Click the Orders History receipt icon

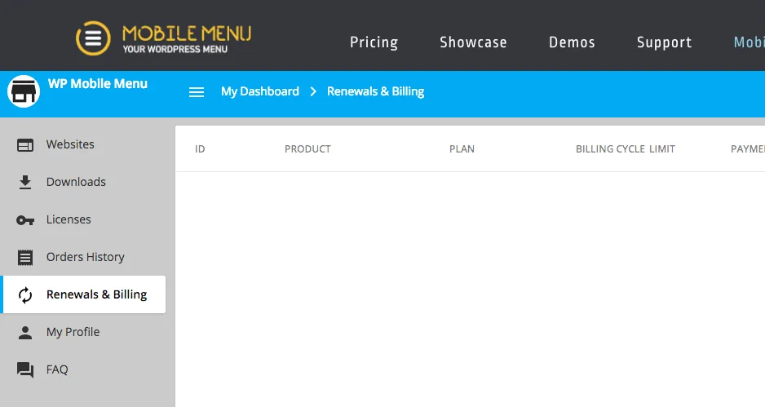coord(25,257)
